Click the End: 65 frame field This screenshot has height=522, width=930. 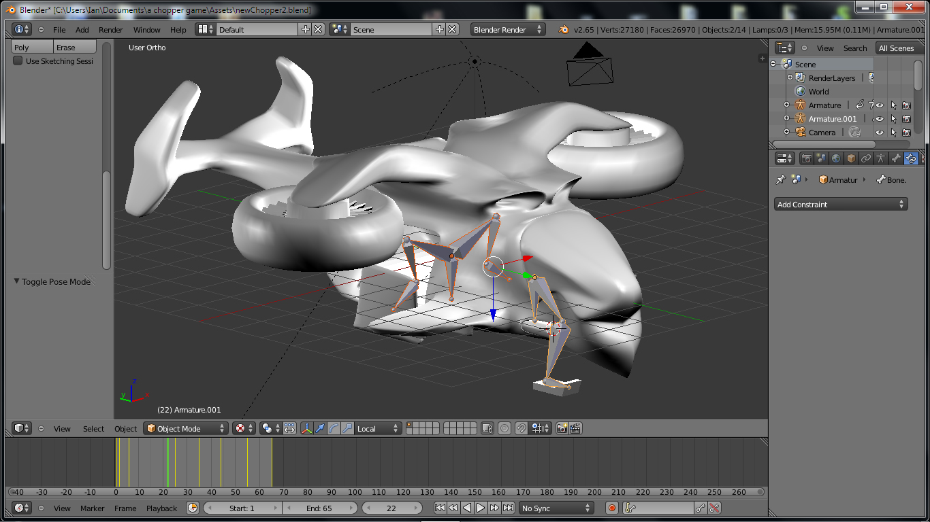tap(319, 508)
